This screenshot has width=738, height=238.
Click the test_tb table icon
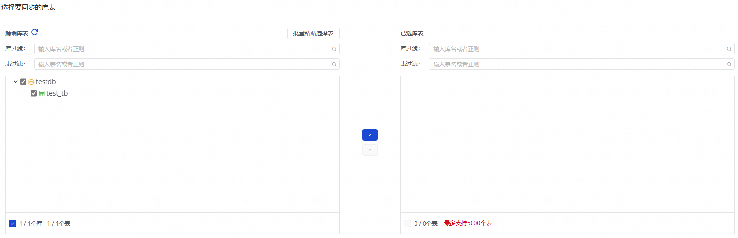[42, 94]
